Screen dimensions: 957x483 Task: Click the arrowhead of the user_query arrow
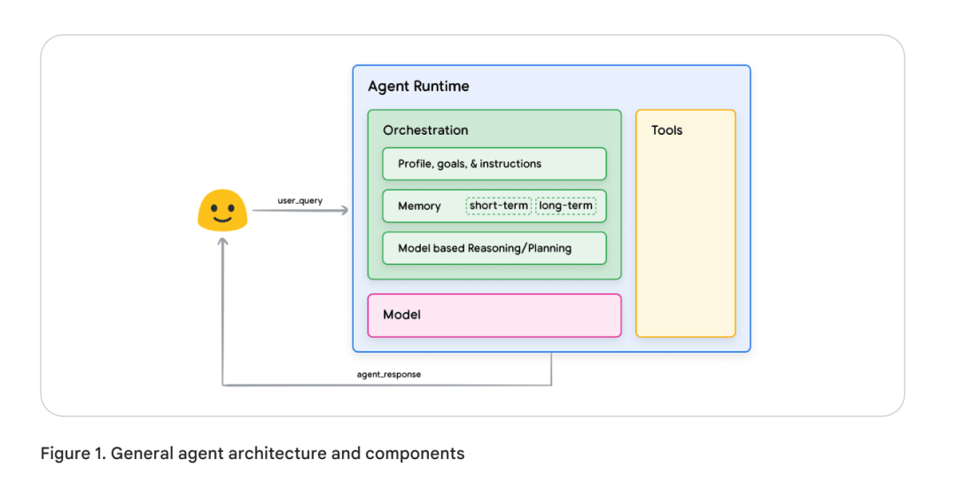[x=344, y=211]
